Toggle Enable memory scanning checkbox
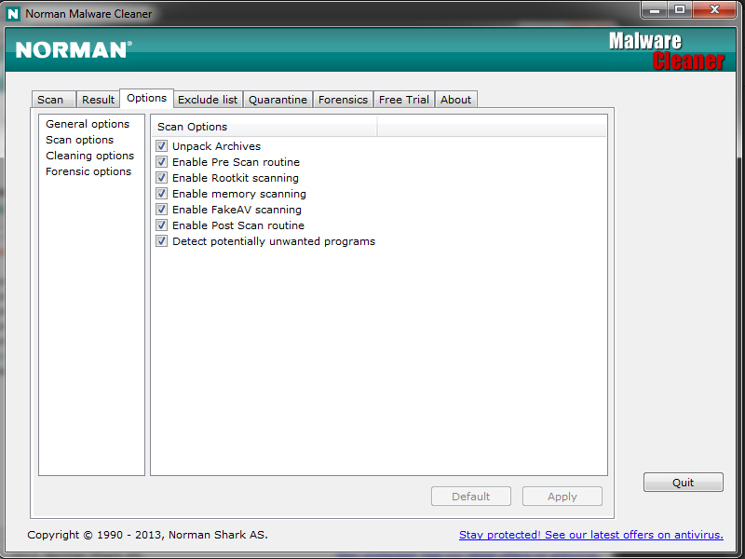The height and width of the screenshot is (559, 745). tap(162, 194)
